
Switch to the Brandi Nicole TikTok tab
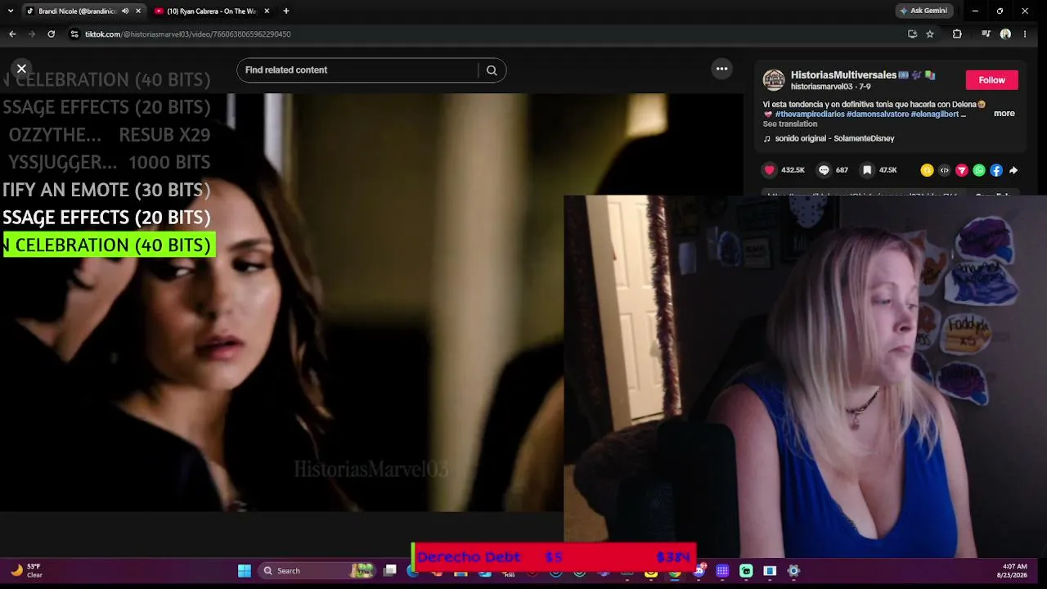point(78,11)
